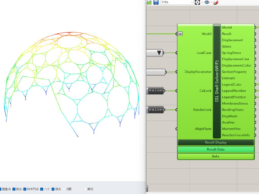Expand the arrow next to the eye icon

[x=211, y=2]
